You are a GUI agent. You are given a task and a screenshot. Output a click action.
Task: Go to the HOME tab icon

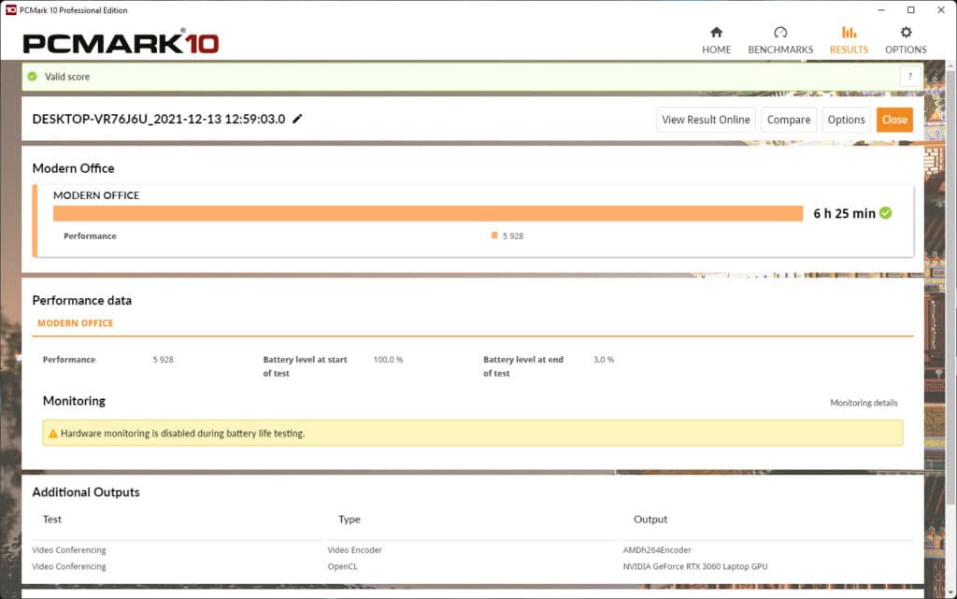(716, 33)
